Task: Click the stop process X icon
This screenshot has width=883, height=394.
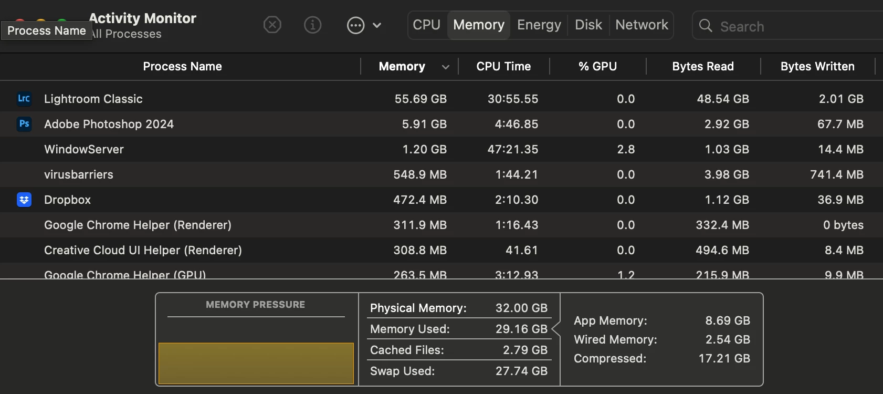Action: [x=272, y=25]
